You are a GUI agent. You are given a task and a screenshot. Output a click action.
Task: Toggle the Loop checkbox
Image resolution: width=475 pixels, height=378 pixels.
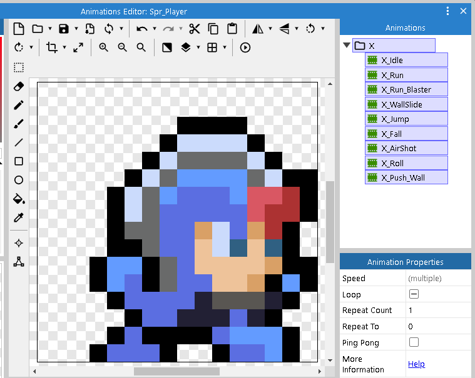pos(414,294)
